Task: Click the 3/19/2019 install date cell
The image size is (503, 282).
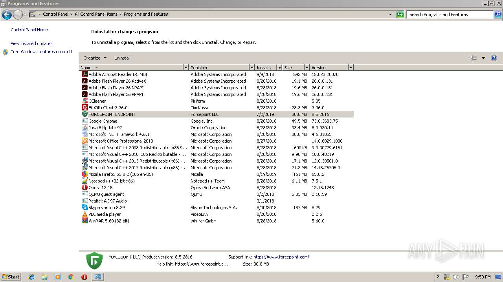Action: pos(266,174)
